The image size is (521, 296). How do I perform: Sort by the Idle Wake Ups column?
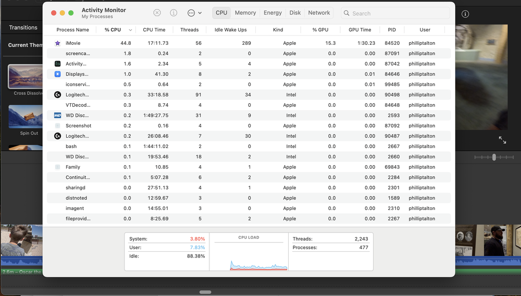pos(231,30)
